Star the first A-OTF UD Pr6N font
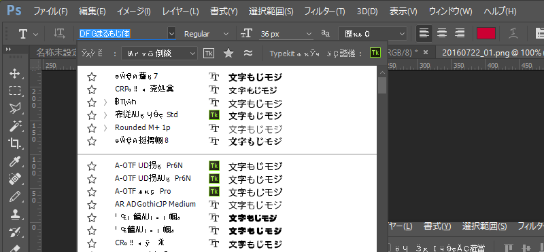Screen dimensions: 544x252 [92, 166]
